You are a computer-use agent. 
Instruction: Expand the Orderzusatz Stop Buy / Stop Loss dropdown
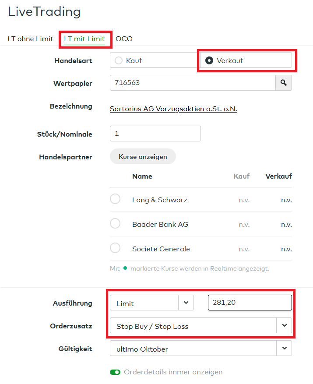click(x=200, y=326)
